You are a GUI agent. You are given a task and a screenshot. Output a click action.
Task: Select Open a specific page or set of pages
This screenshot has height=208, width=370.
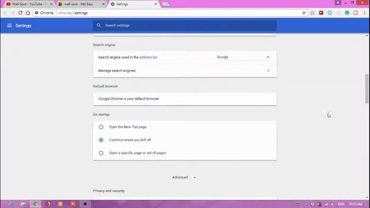101,153
